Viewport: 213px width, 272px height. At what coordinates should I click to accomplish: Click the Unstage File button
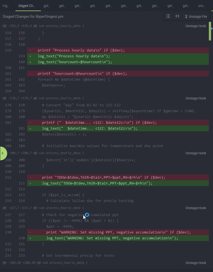click(x=196, y=16)
